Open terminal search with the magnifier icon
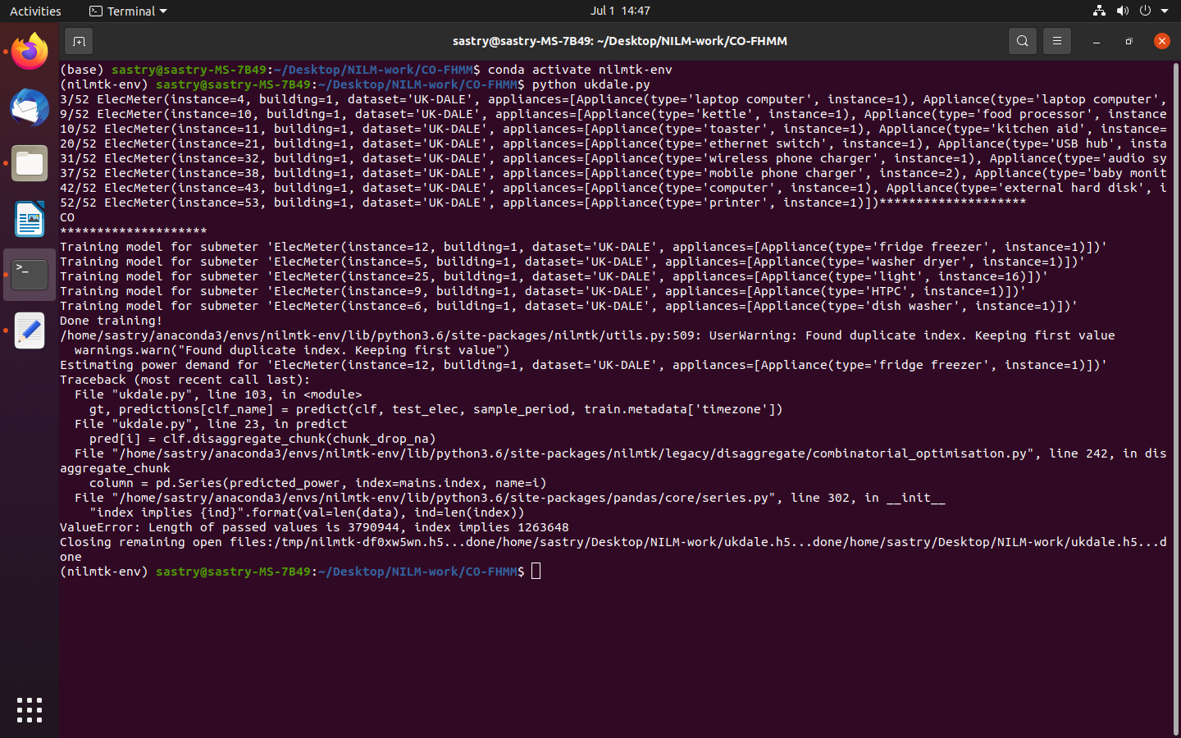The width and height of the screenshot is (1181, 738). coord(1022,40)
